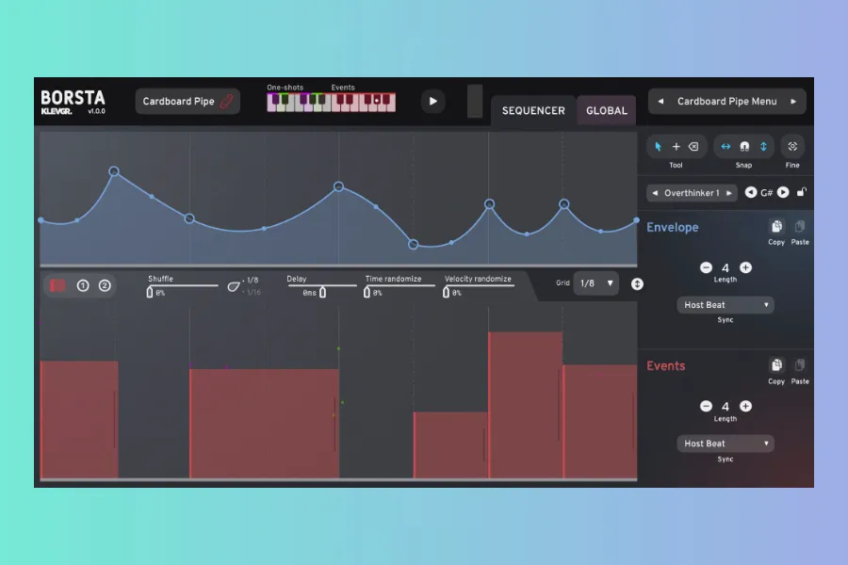Open the Grid 1/8 dropdown
This screenshot has height=565, width=848.
pos(596,283)
